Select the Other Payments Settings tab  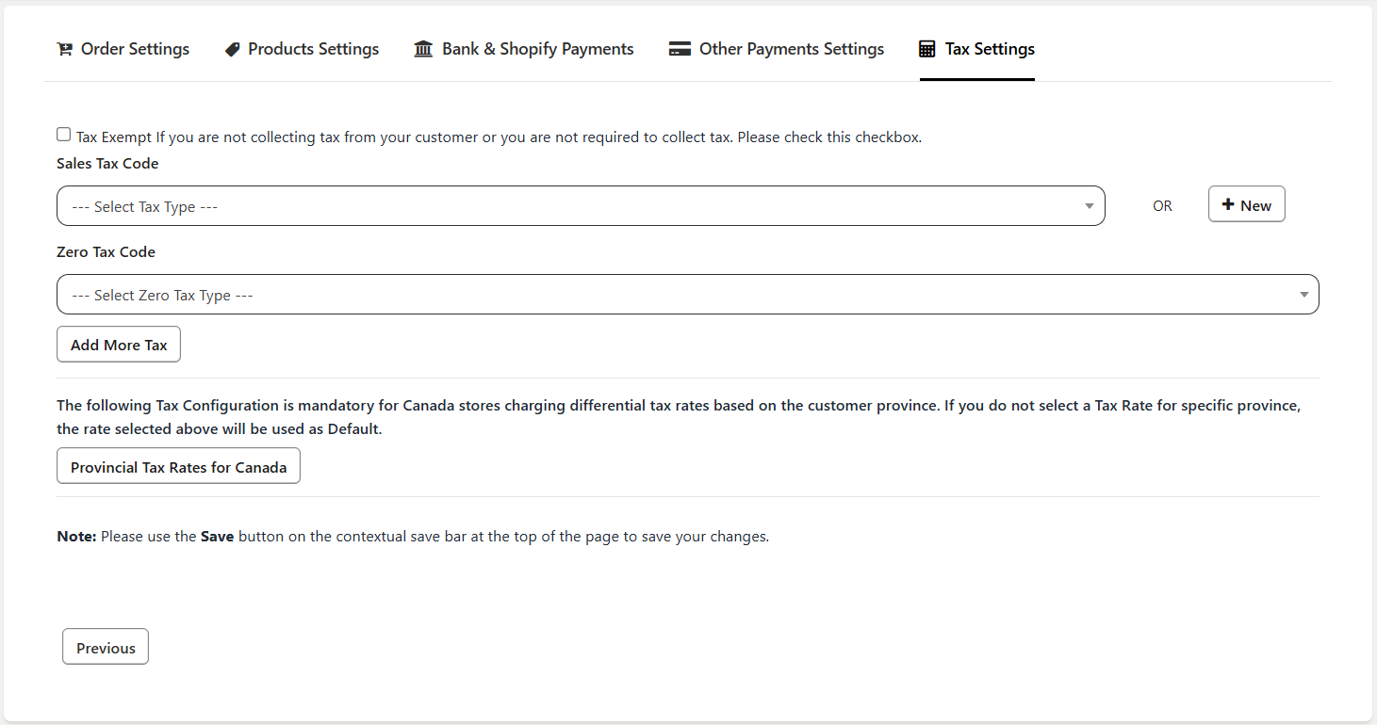[x=791, y=49]
